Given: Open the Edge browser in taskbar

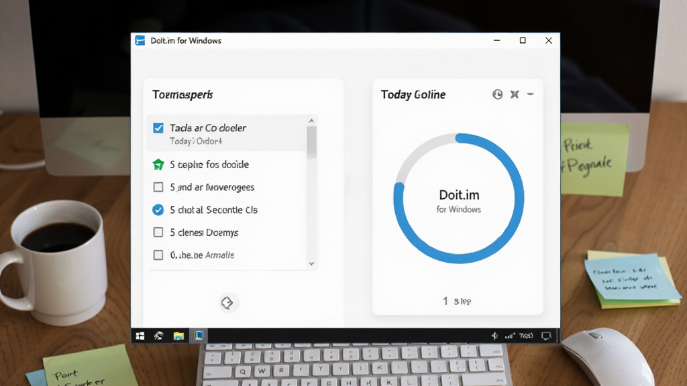Looking at the screenshot, I should [158, 336].
